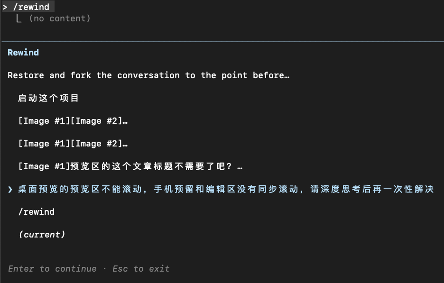Select the (no content) line
The width and height of the screenshot is (444, 283).
[x=61, y=18]
